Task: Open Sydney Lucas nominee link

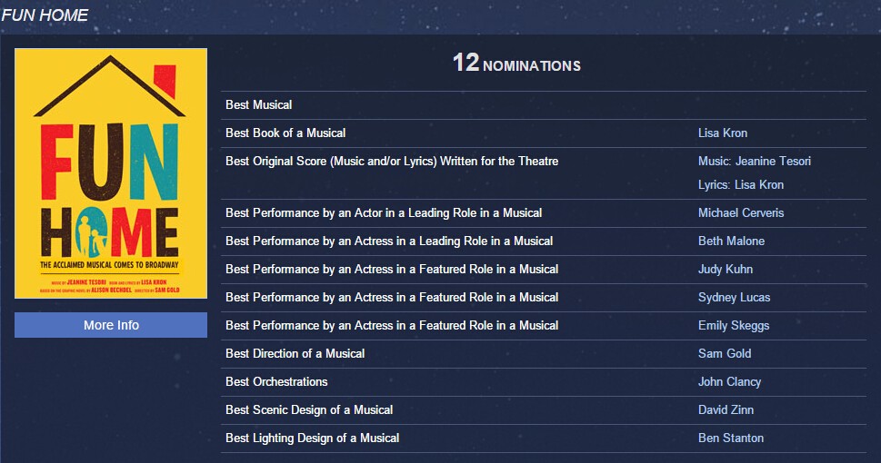Action: click(x=734, y=298)
